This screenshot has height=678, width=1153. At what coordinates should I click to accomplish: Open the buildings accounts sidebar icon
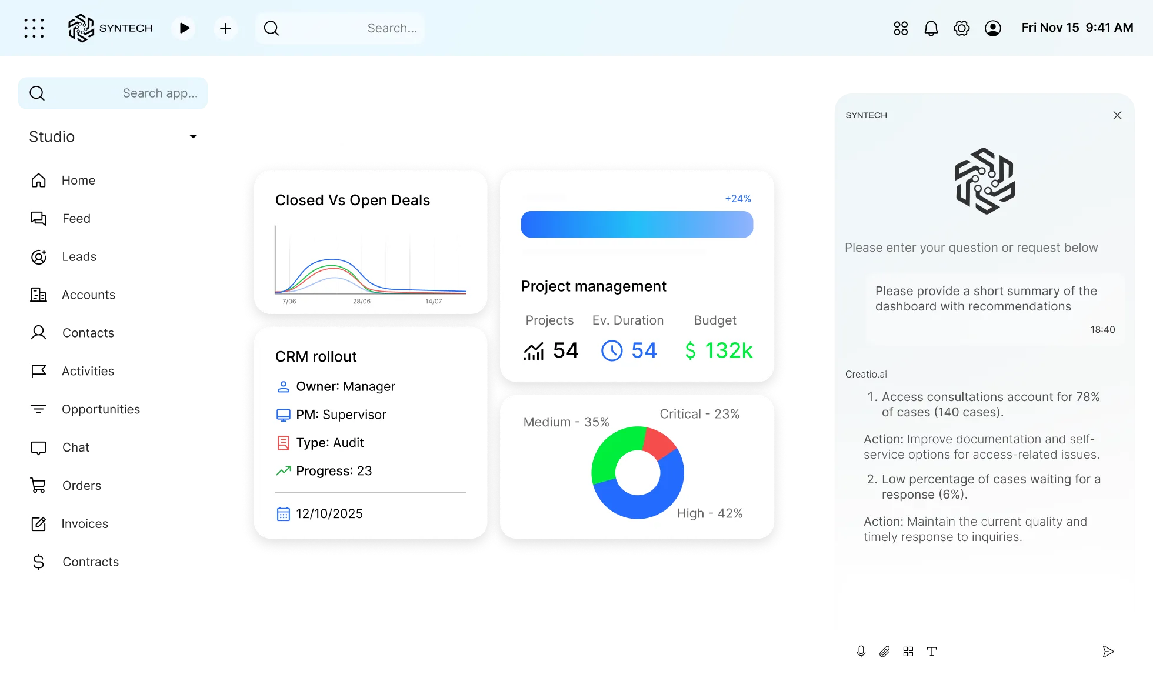tap(38, 295)
